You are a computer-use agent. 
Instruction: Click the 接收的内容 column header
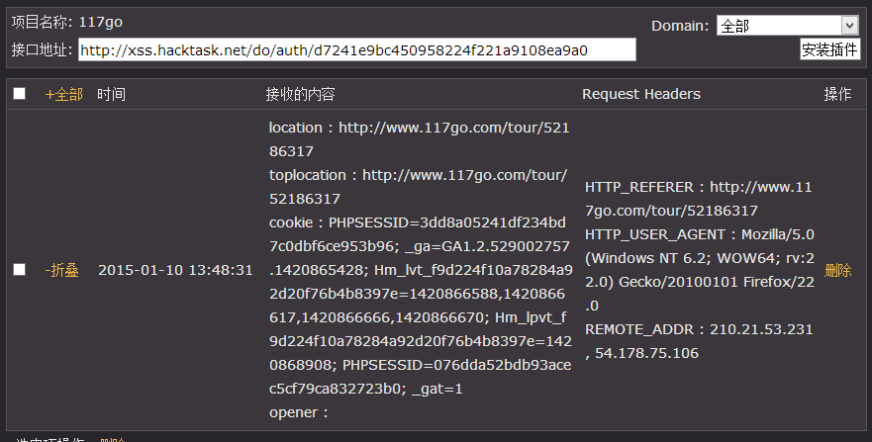pyautogui.click(x=300, y=94)
